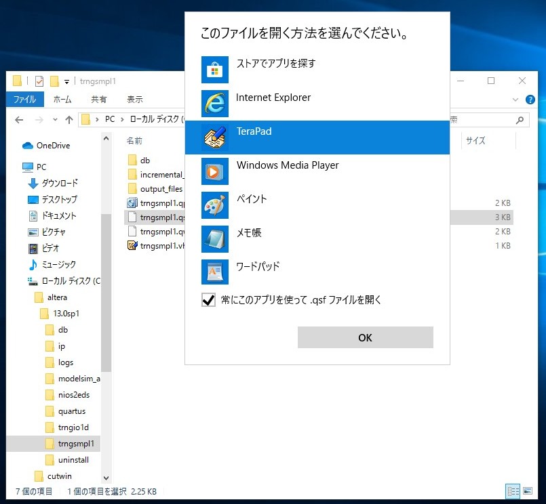Click the ピクチャ pictures icon
The height and width of the screenshot is (504, 546).
tap(33, 232)
